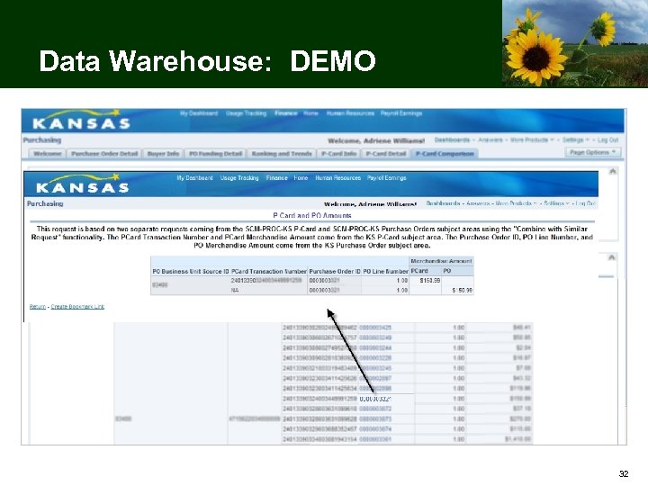Screen dimensions: 648x486
Task: Collapse the lower section using the double-chevron icon
Action: [612, 257]
